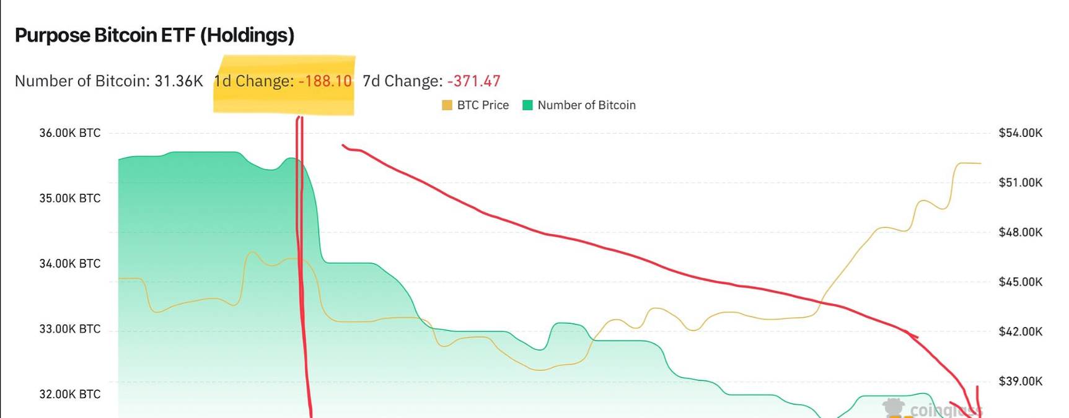Click the $42.00K price axis label
This screenshot has height=418, width=1069.
pyautogui.click(x=1020, y=332)
